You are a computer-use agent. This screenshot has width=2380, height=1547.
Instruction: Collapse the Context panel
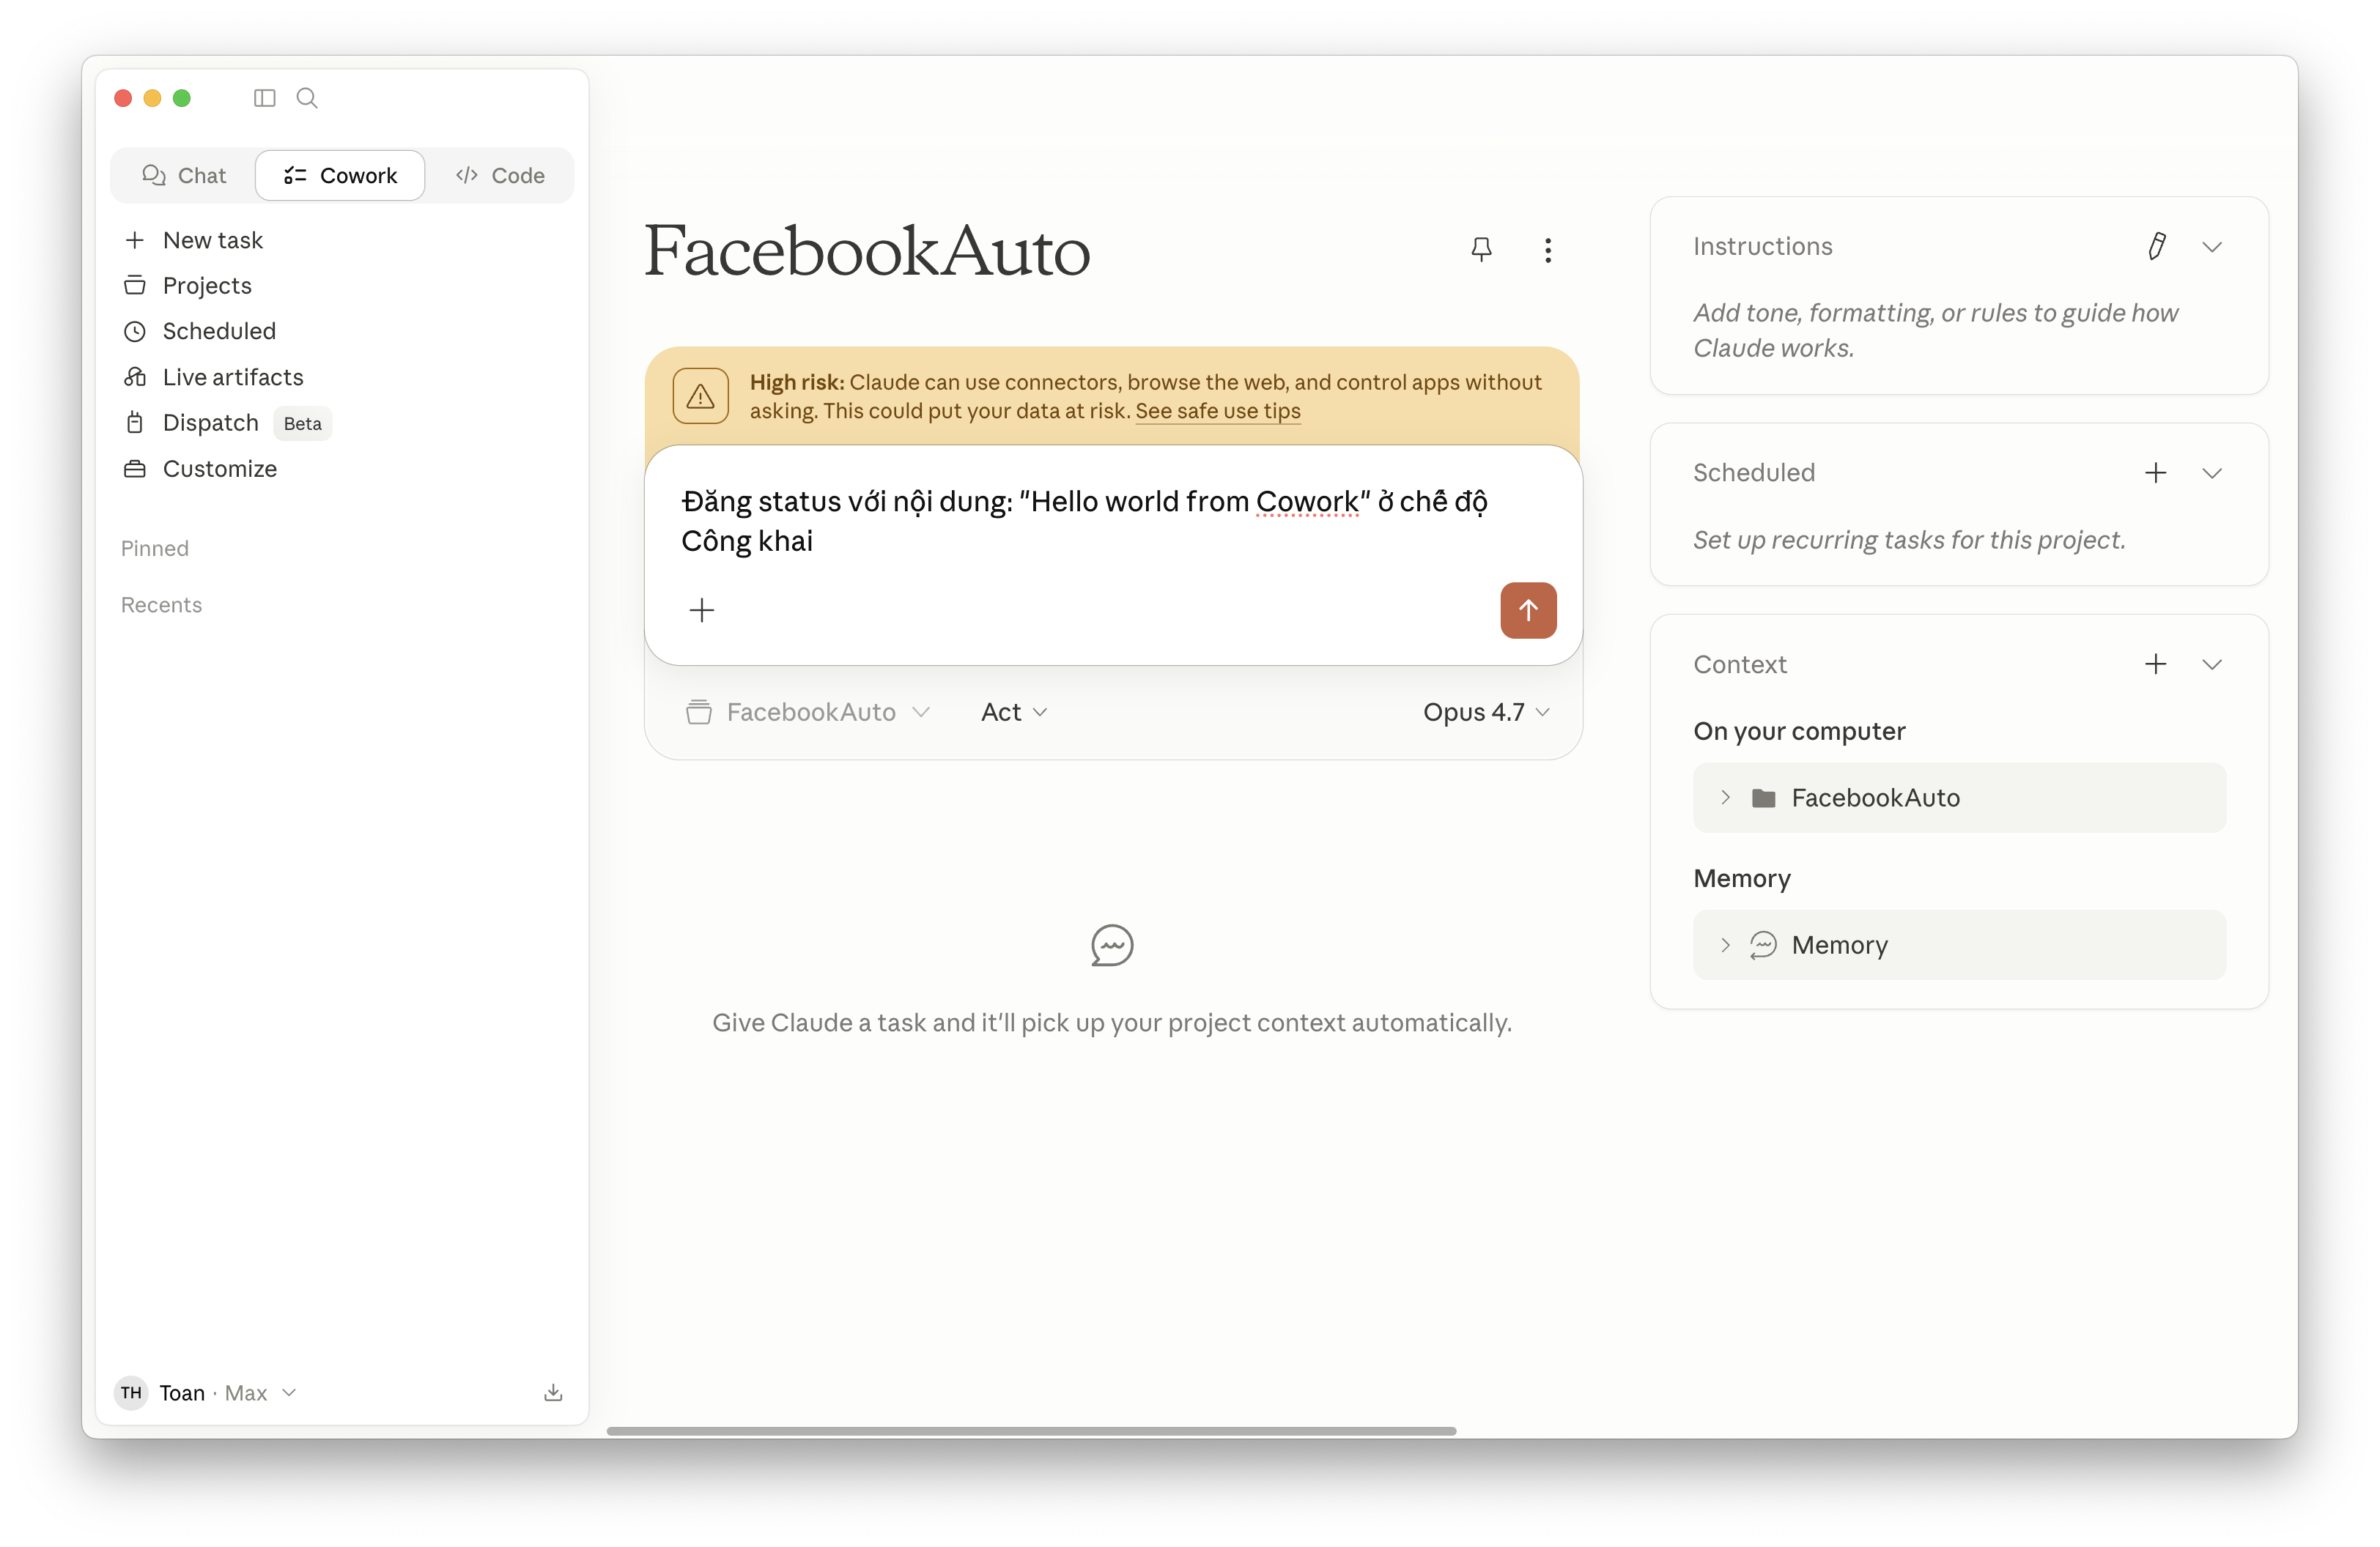pyautogui.click(x=2211, y=664)
